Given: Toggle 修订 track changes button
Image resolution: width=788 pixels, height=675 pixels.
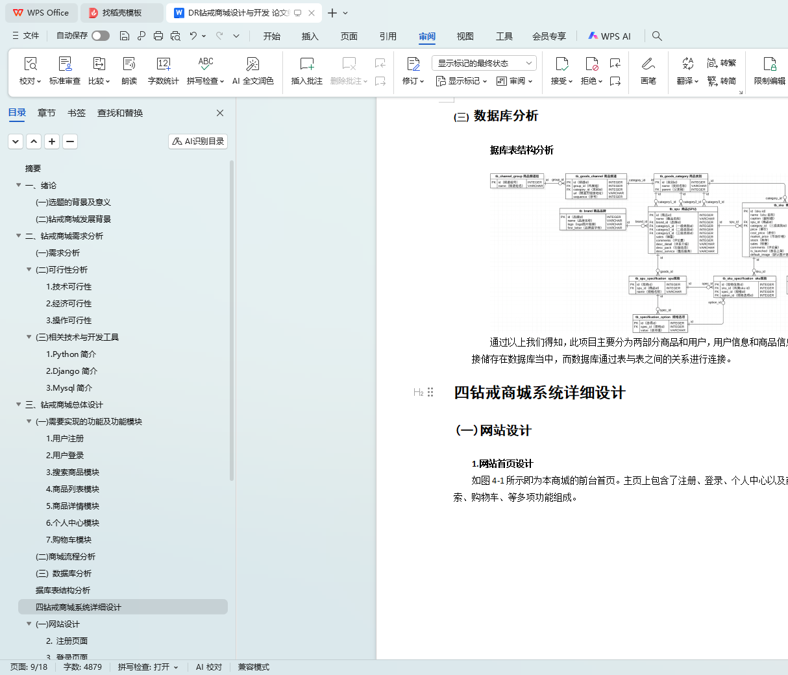Looking at the screenshot, I should click(413, 64).
